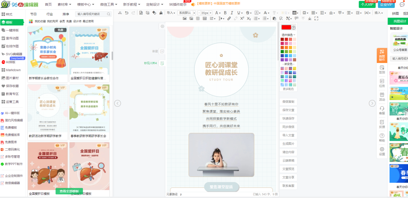408x198 pixels.
Task: Expand the 导入 import dropdown
Action: click(x=171, y=13)
